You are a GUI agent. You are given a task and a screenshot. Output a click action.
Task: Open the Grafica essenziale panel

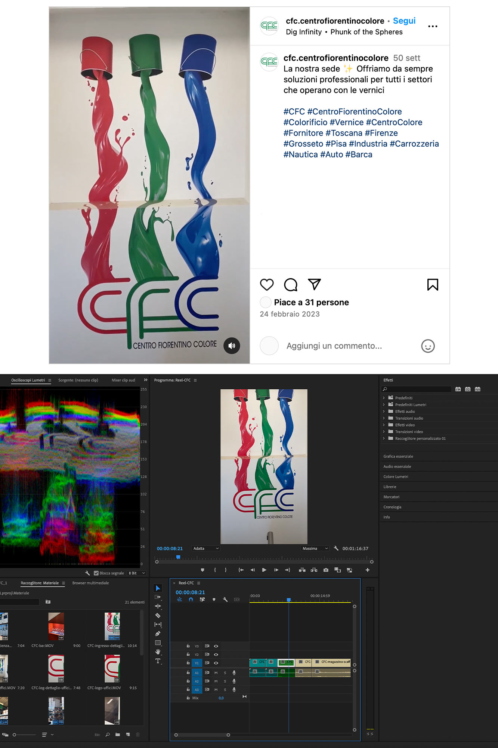(398, 456)
